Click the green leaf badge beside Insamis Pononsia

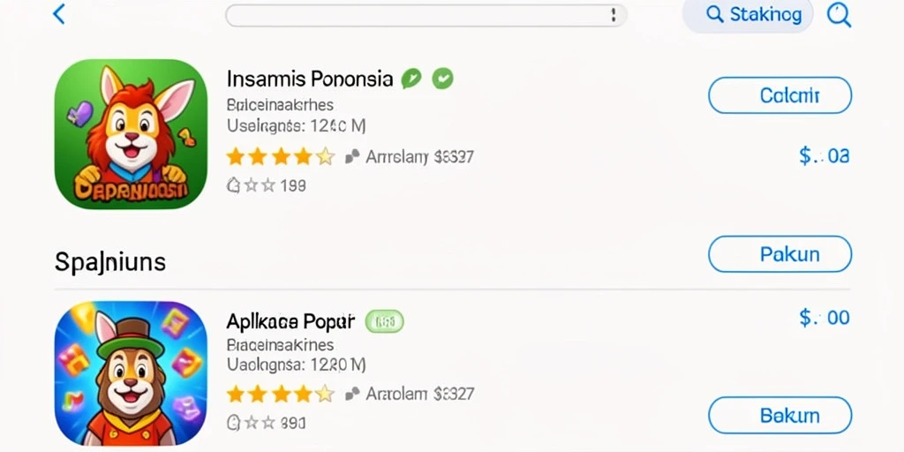pyautogui.click(x=411, y=78)
